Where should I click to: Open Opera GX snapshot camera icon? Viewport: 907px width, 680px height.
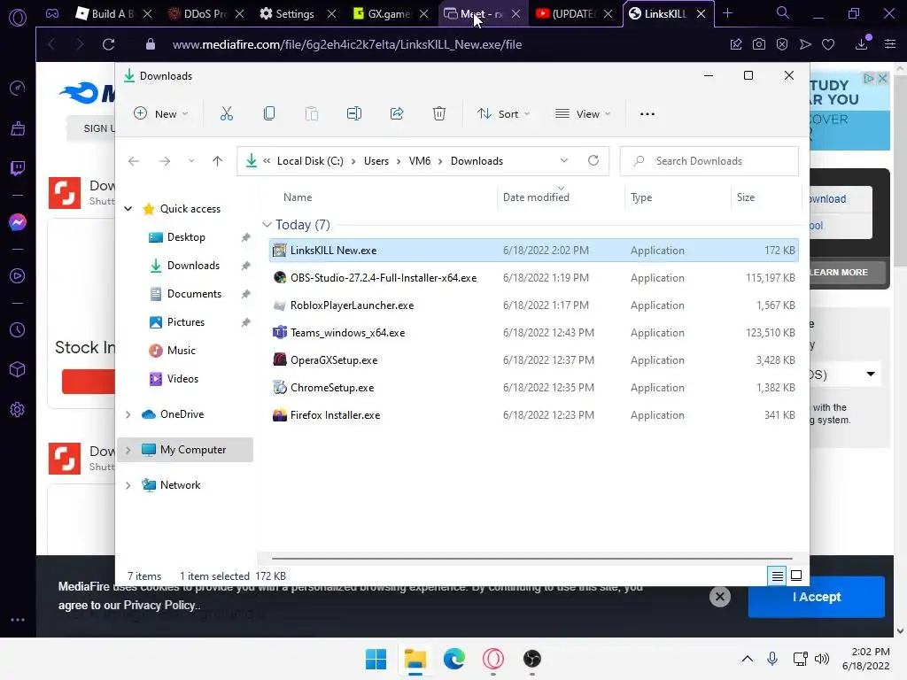tap(759, 44)
